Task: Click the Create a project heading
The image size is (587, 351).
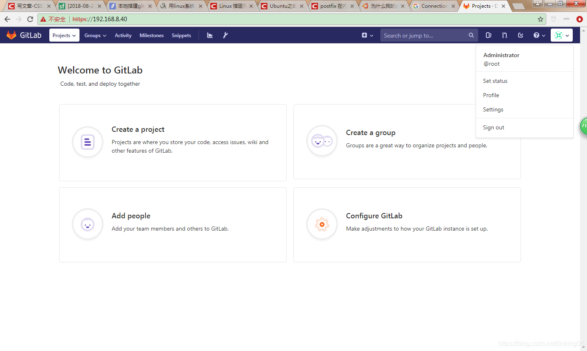Action: tap(138, 129)
